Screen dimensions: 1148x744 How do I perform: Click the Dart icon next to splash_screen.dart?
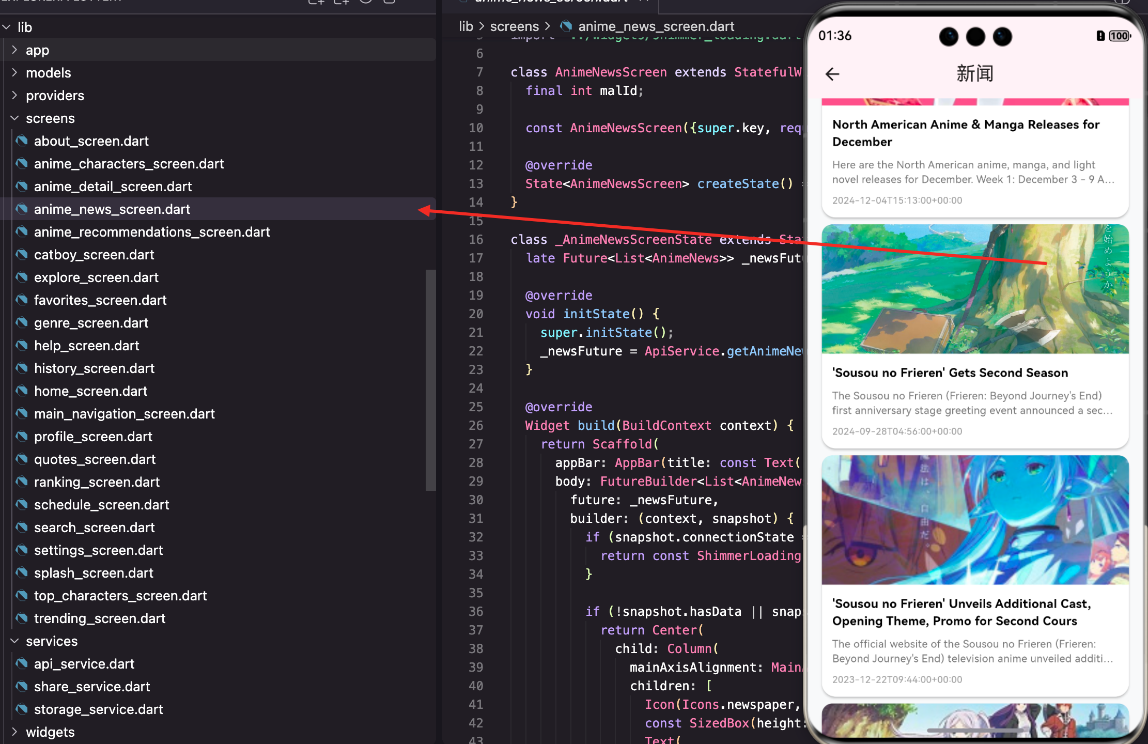pos(22,572)
